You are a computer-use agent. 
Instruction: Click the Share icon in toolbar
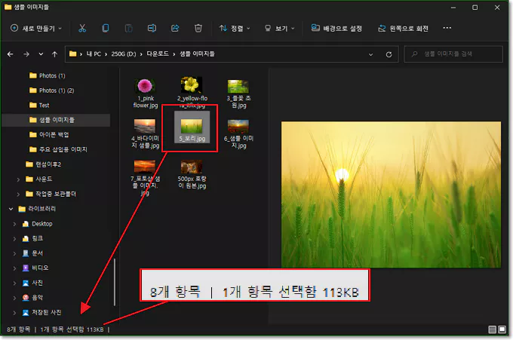[175, 29]
